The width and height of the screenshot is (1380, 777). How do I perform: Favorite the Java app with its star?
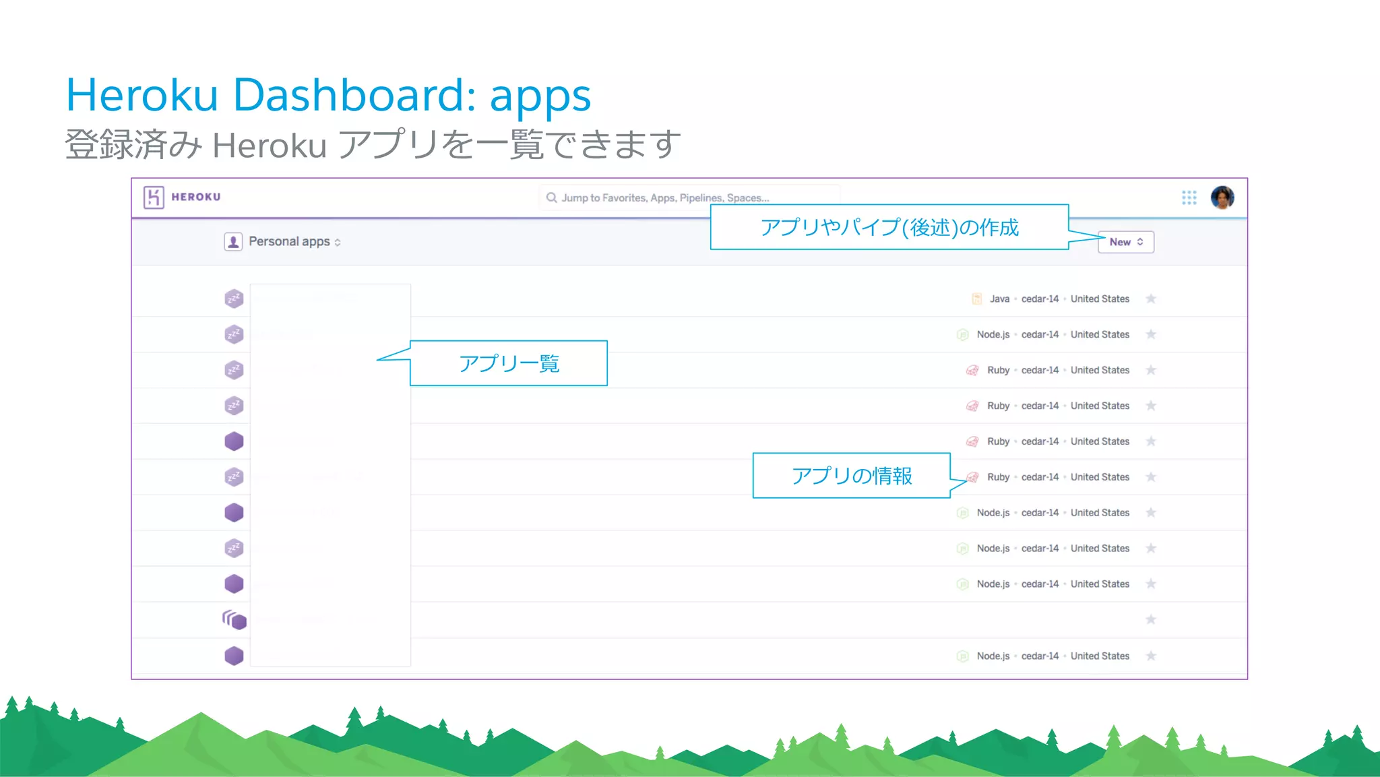(1151, 299)
